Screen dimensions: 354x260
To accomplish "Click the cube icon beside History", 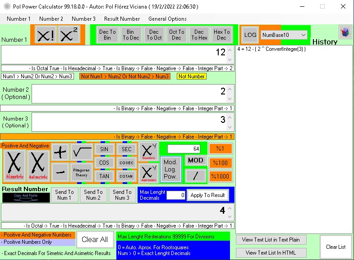I will pos(345,33).
